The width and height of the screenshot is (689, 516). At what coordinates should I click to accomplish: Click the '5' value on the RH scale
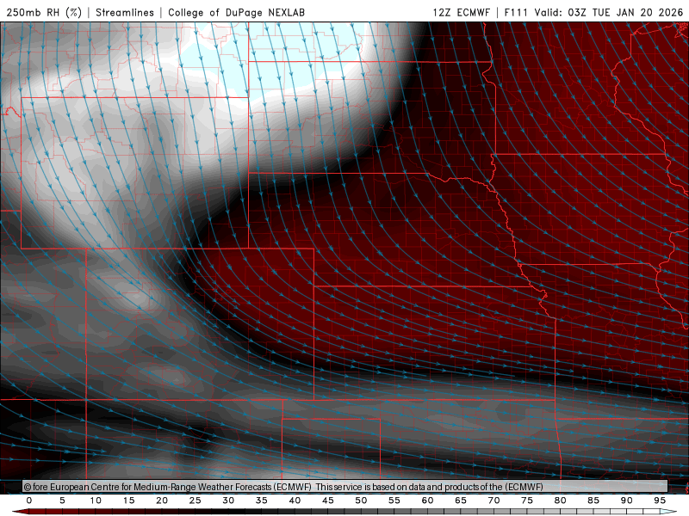(62, 501)
